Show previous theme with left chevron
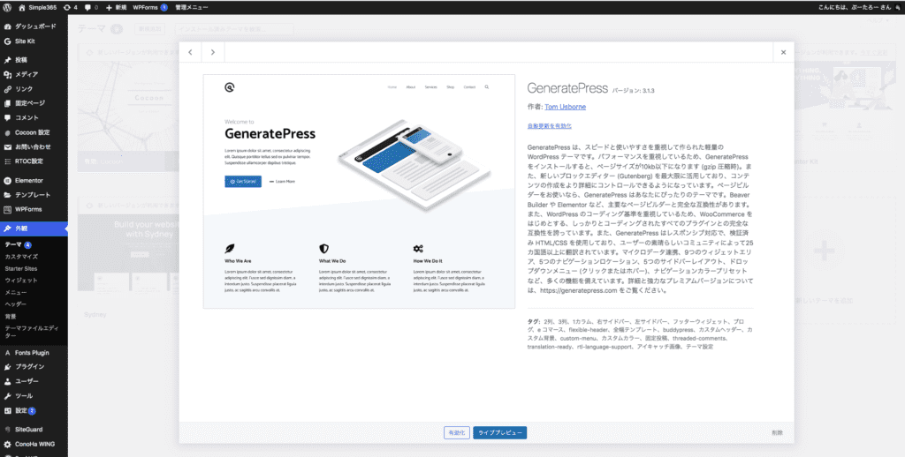This screenshot has width=905, height=457. pos(191,52)
